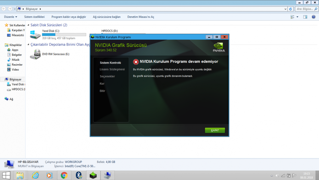Open Kitaplıklar in navigation pane

[x=13, y=45]
